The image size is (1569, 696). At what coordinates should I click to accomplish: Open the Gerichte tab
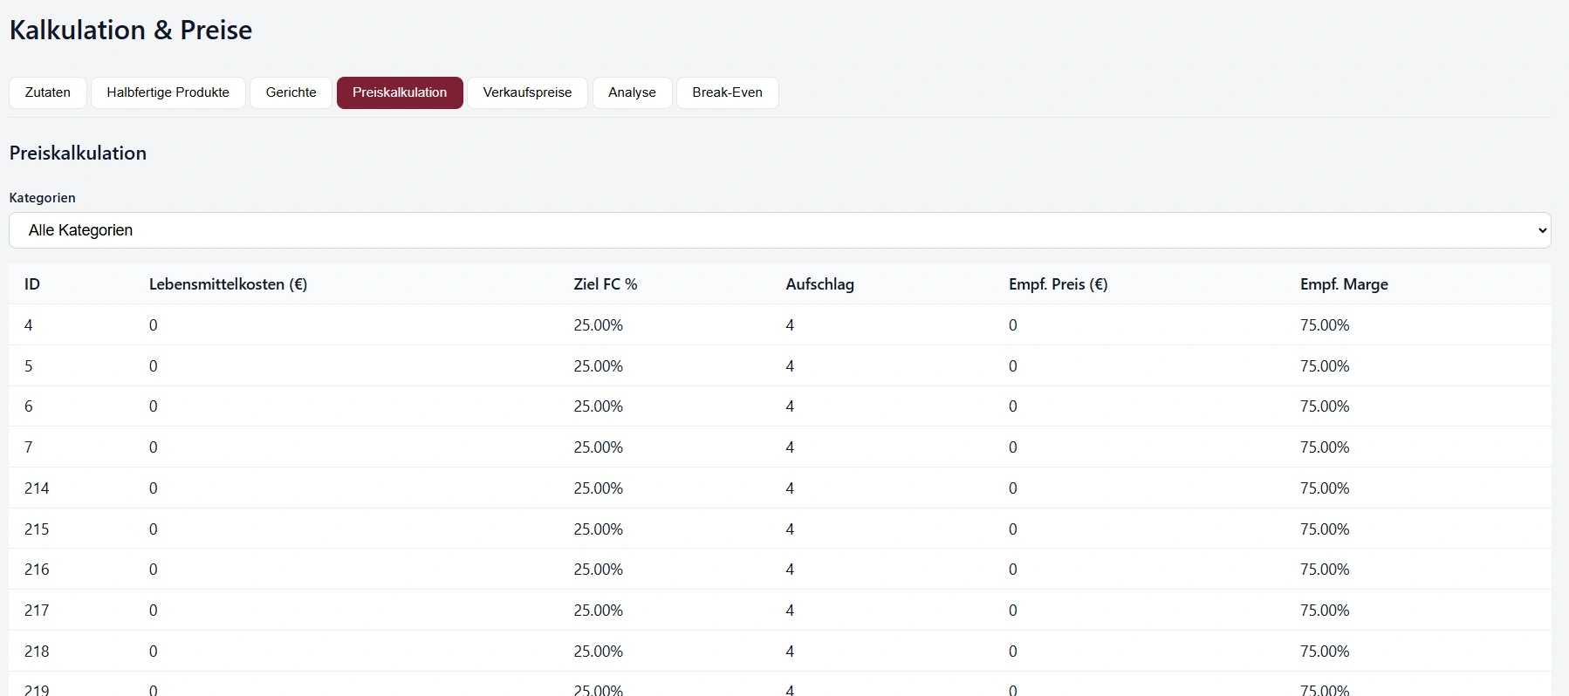291,92
